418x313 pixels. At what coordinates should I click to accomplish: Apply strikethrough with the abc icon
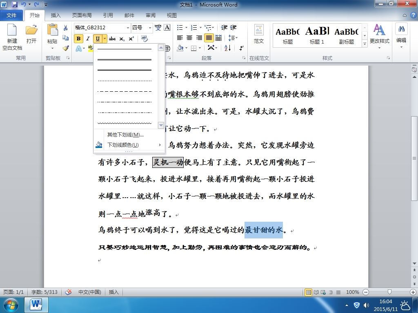112,39
